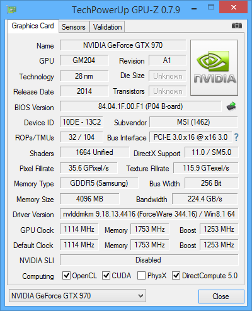This screenshot has height=311, width=252.
Task: Click the BIOS save chip icon
Action: point(231,106)
